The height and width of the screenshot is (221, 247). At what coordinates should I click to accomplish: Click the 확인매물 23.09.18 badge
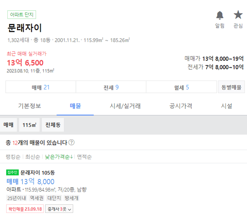pos(25,209)
